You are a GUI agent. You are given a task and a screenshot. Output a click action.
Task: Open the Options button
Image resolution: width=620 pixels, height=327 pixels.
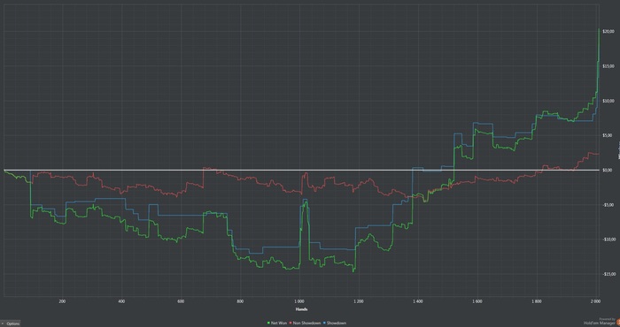(x=11, y=323)
